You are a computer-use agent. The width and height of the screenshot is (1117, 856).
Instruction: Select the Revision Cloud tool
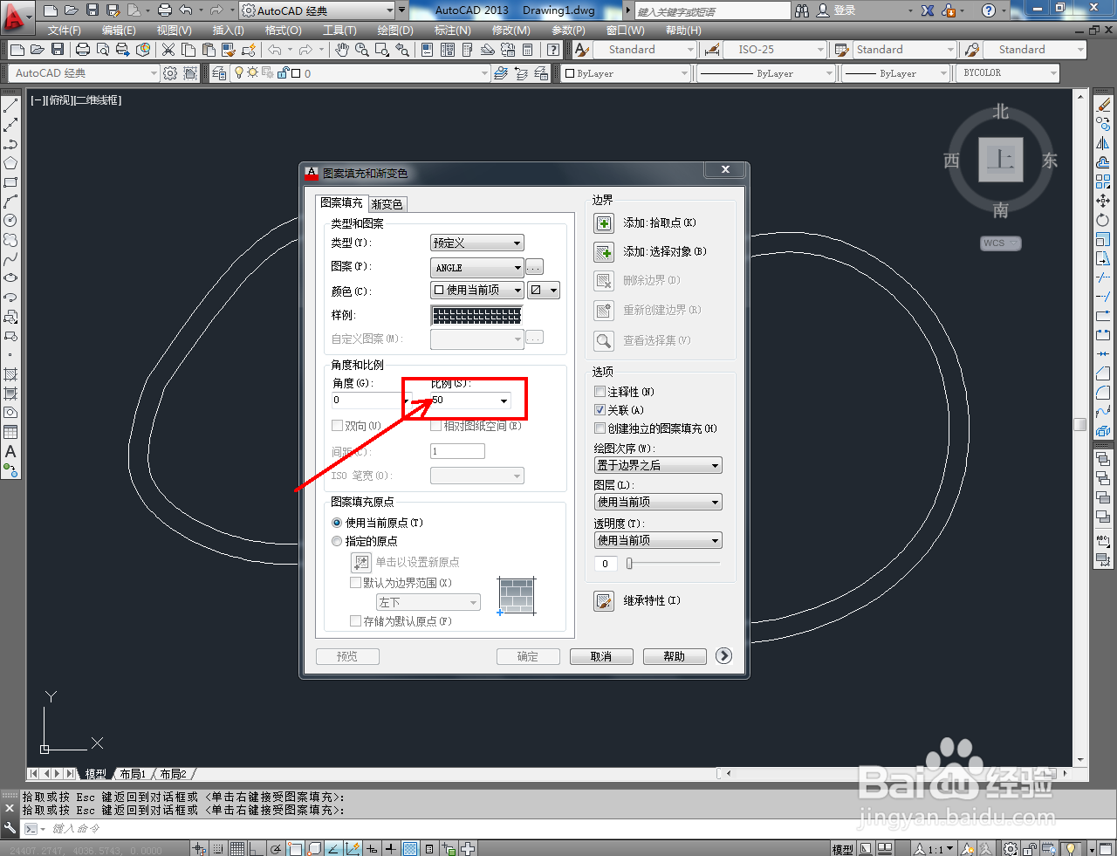pos(10,240)
